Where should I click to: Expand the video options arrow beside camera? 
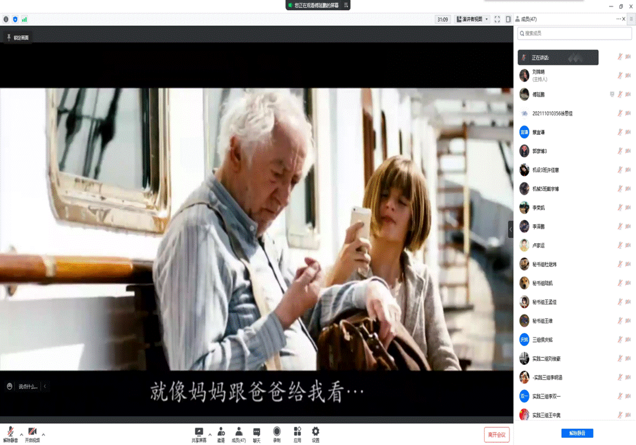(x=44, y=434)
